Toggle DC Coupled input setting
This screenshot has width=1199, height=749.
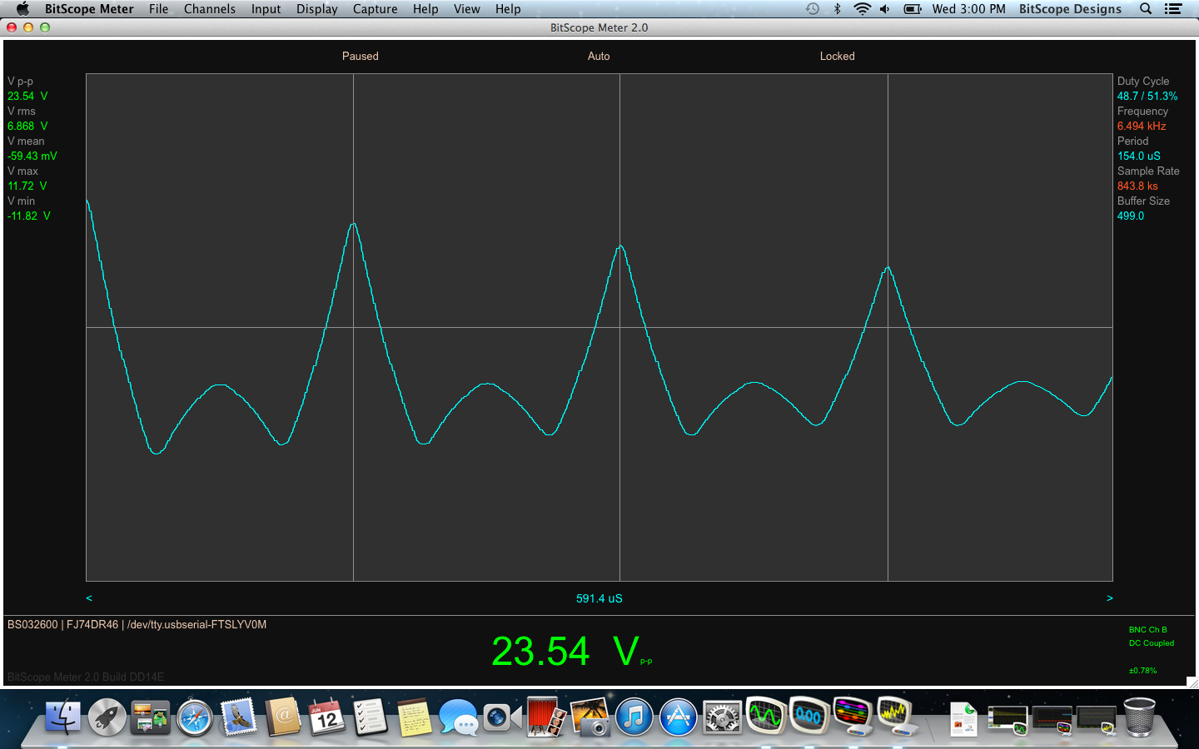(x=1151, y=643)
